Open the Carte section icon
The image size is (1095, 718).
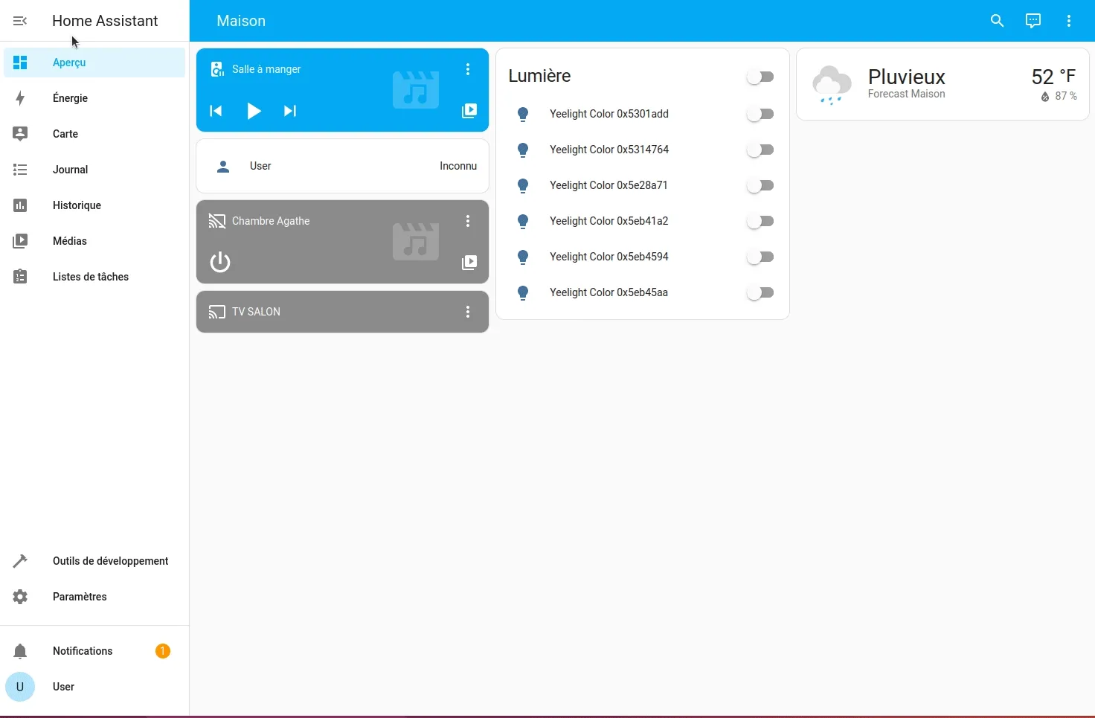coord(20,133)
